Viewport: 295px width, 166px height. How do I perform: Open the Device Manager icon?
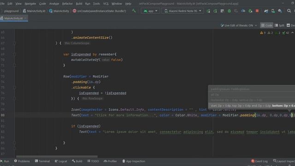pos(273,11)
